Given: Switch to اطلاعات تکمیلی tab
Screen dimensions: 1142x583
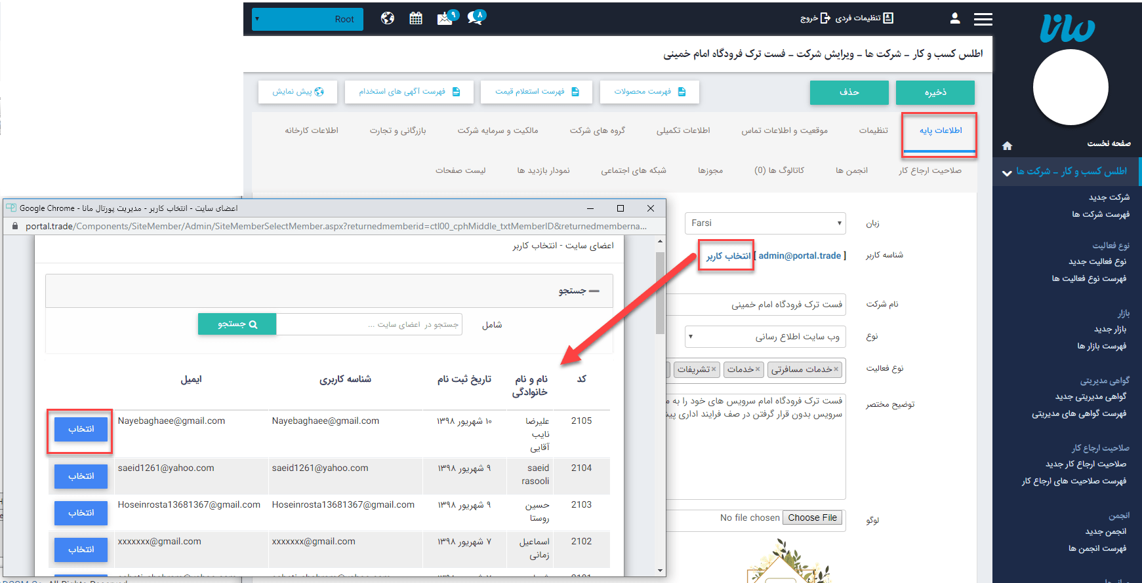Looking at the screenshot, I should [683, 131].
